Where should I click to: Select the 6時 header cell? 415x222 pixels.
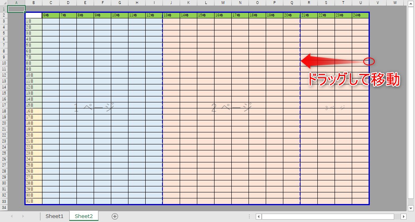50,15
